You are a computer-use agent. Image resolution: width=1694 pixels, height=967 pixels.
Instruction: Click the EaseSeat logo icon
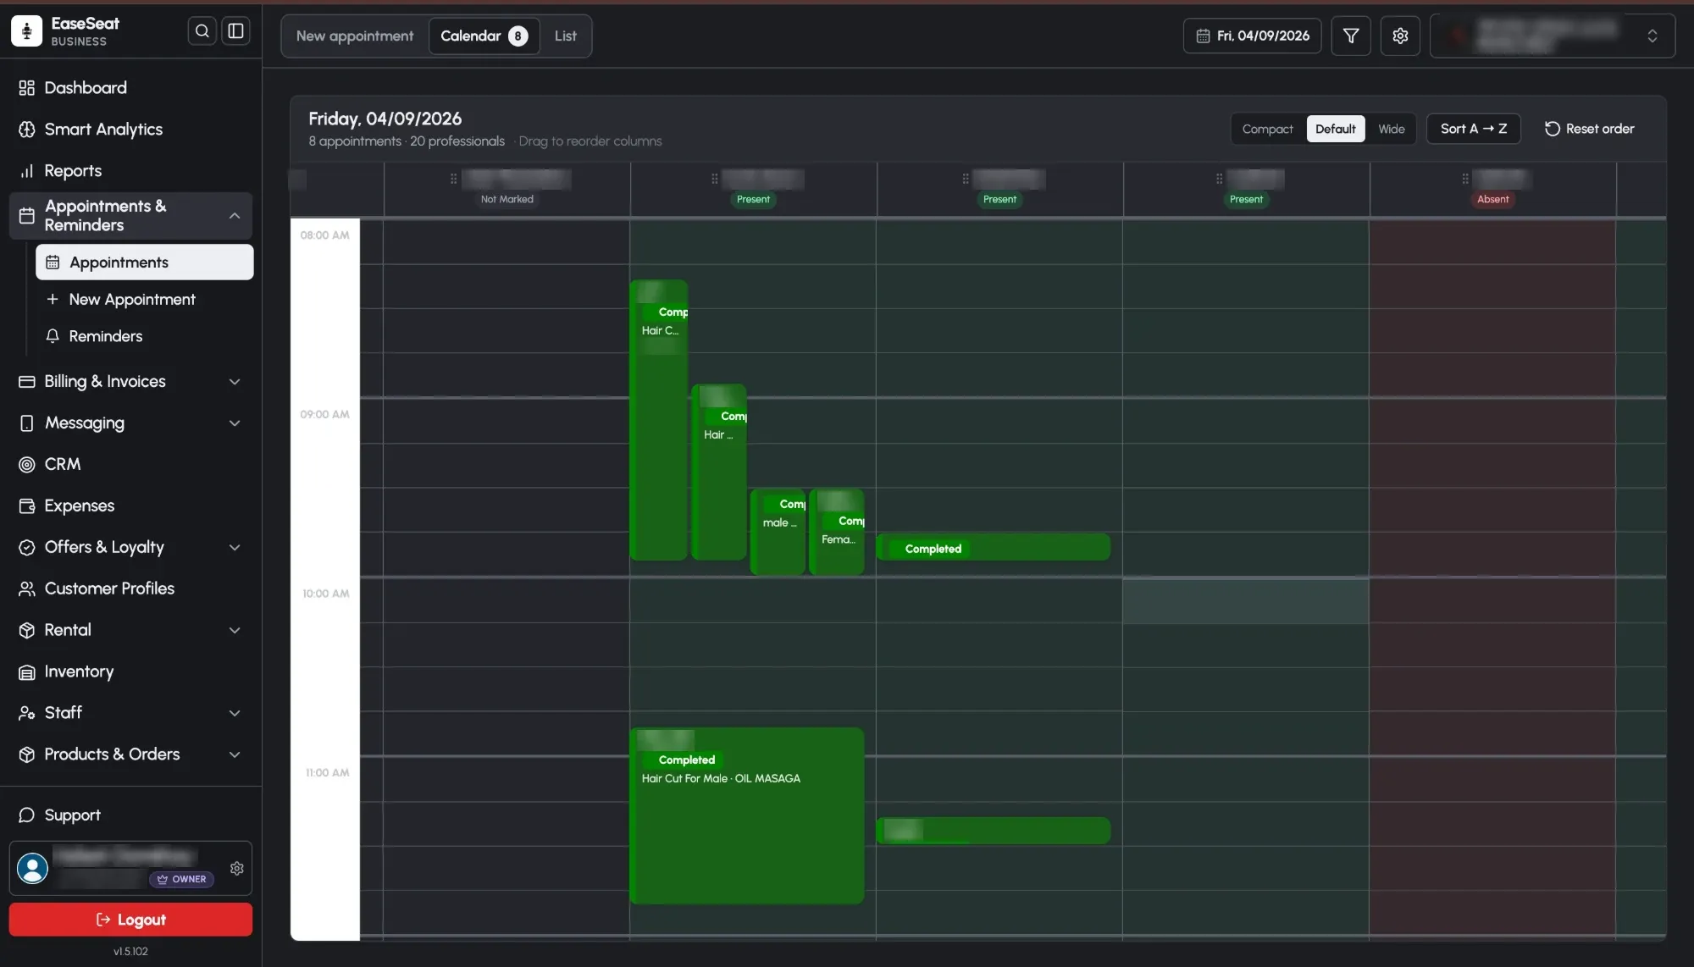point(26,31)
